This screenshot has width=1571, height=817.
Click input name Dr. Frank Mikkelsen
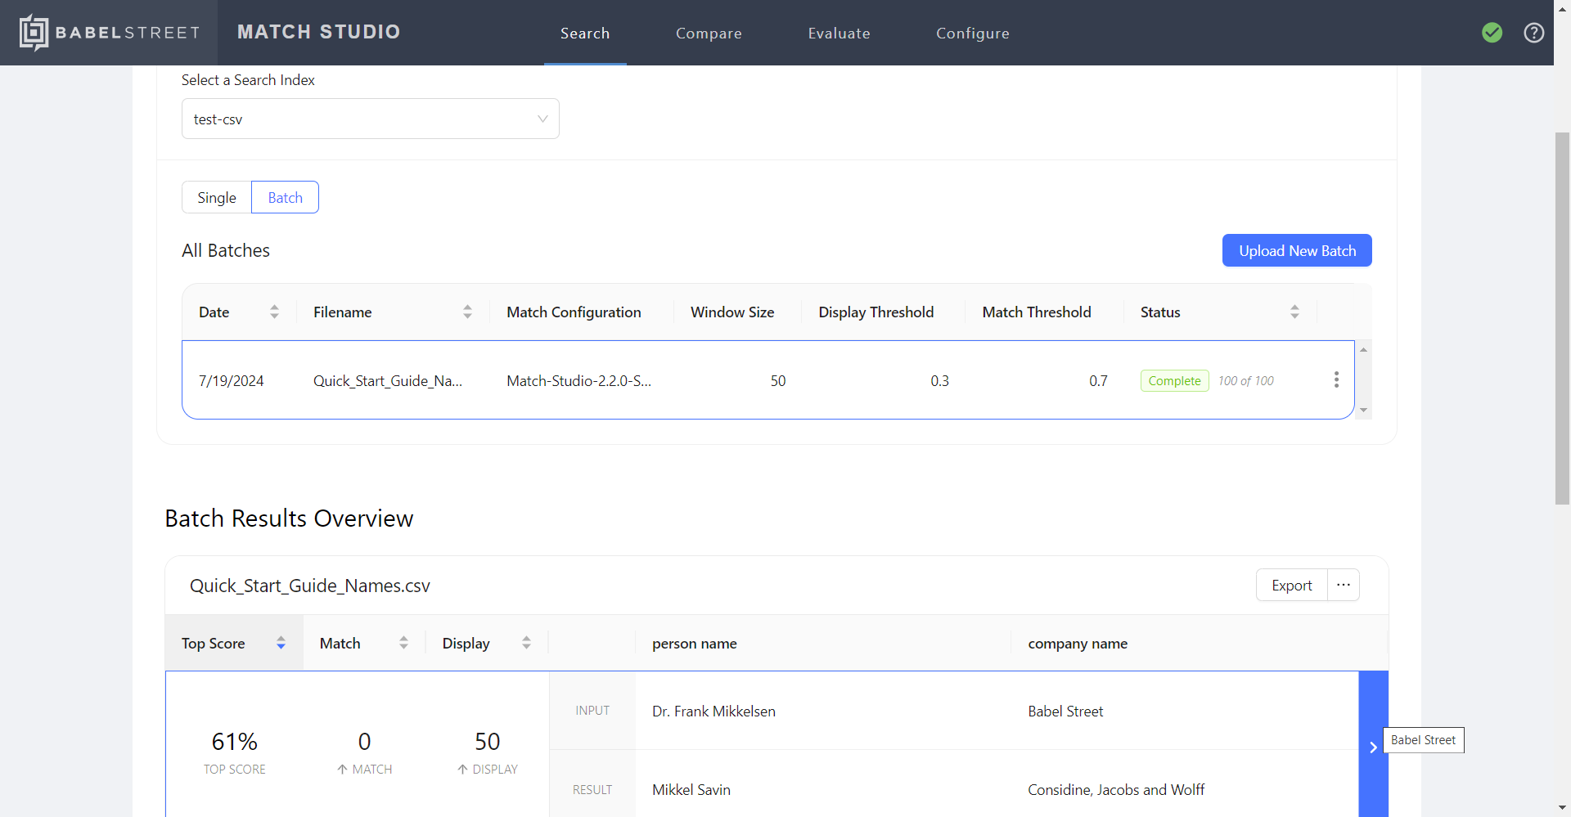713,711
